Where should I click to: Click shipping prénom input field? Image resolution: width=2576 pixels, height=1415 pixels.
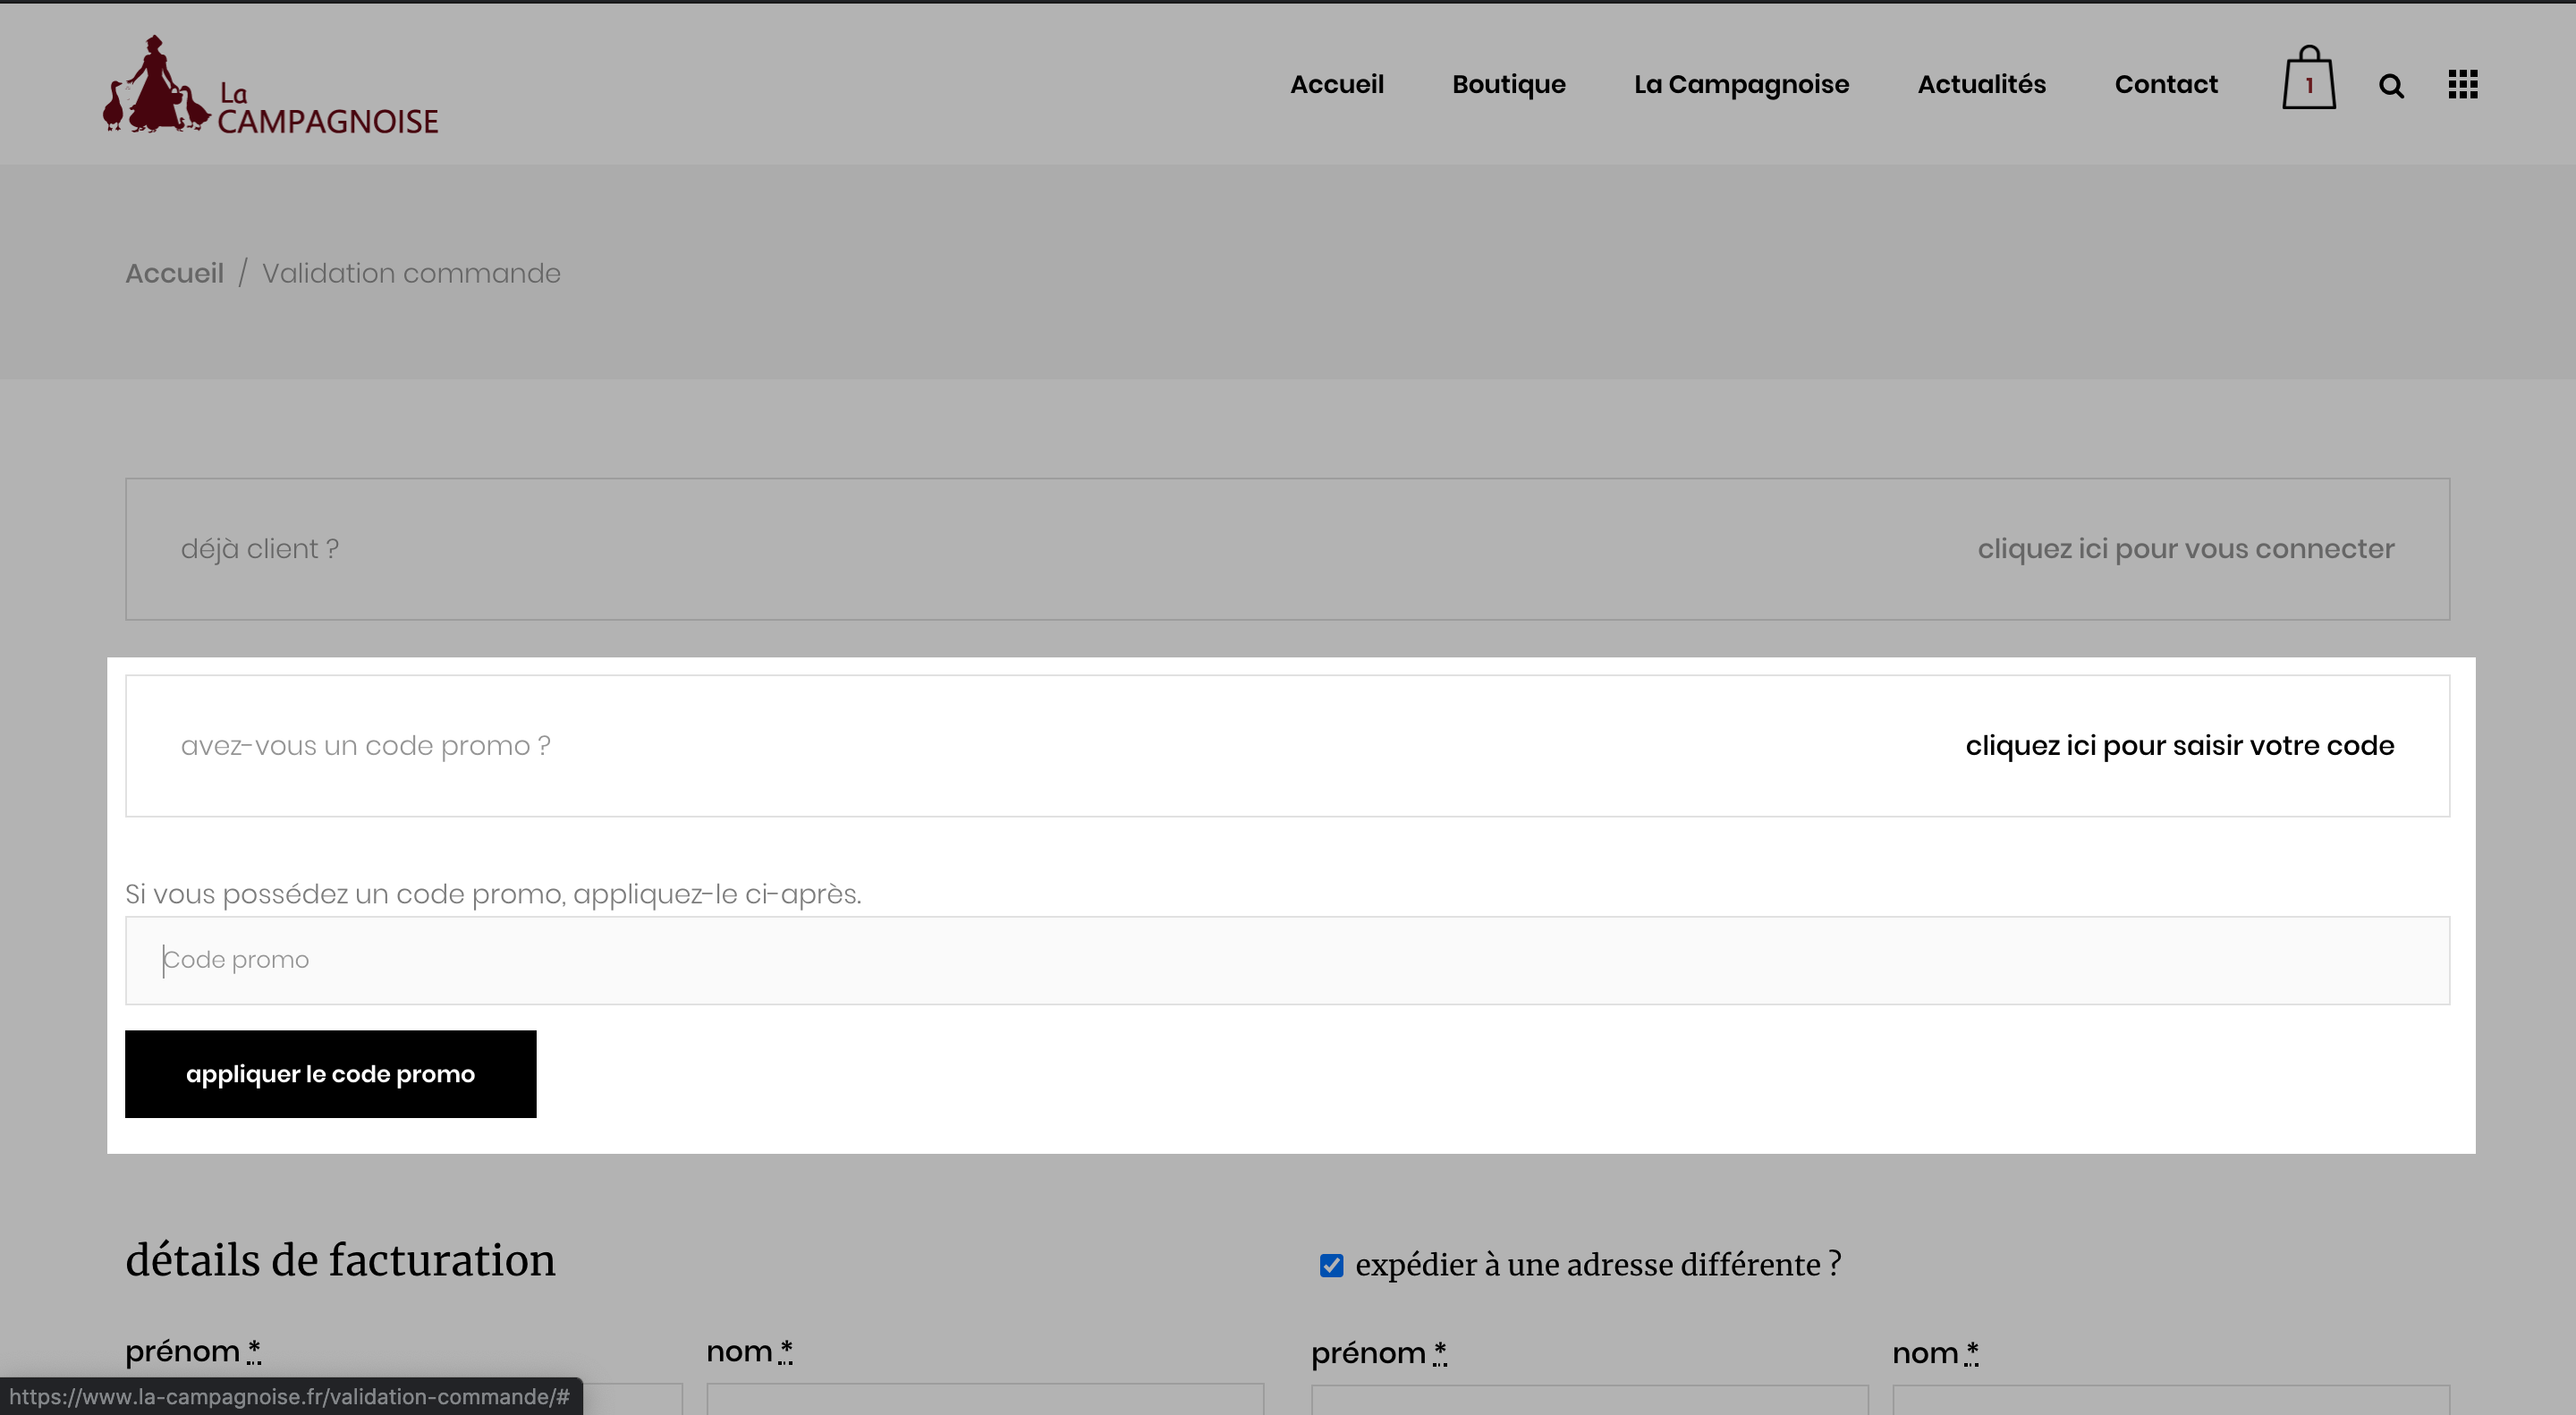coord(1589,1399)
